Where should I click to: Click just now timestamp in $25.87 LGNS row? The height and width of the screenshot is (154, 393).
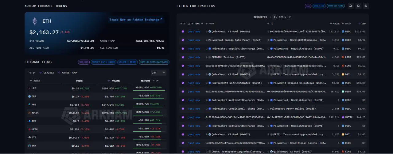(194, 57)
